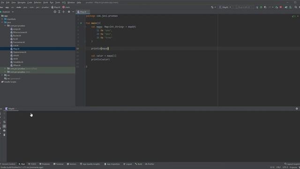
Task: Click the Search Everywhere magnifier icon
Action: click(x=296, y=8)
